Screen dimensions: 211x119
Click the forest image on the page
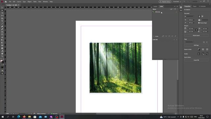(116, 68)
